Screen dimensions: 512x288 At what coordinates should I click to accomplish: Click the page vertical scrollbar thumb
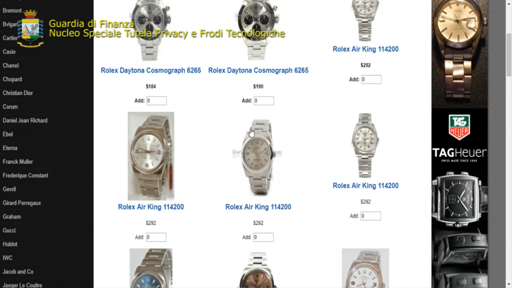pos(509,54)
